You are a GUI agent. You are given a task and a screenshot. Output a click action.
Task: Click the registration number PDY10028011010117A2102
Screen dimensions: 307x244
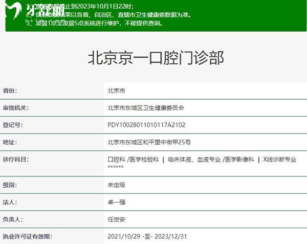coord(146,125)
